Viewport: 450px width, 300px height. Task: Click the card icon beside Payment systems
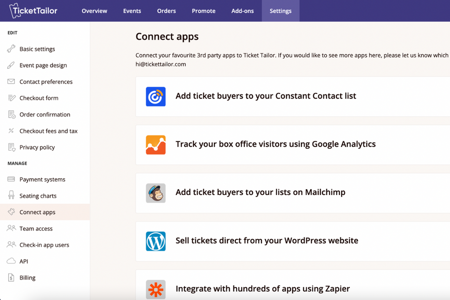coord(10,179)
